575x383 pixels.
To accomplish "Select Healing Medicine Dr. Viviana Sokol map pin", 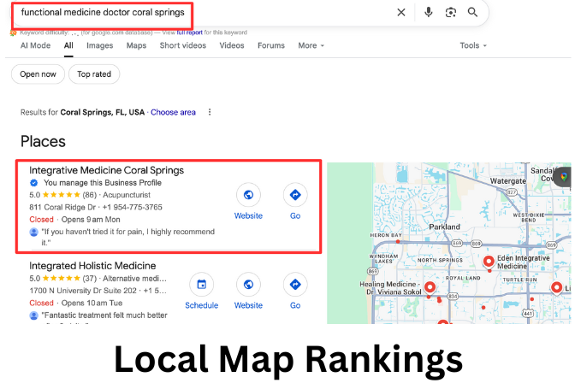I will tap(430, 288).
